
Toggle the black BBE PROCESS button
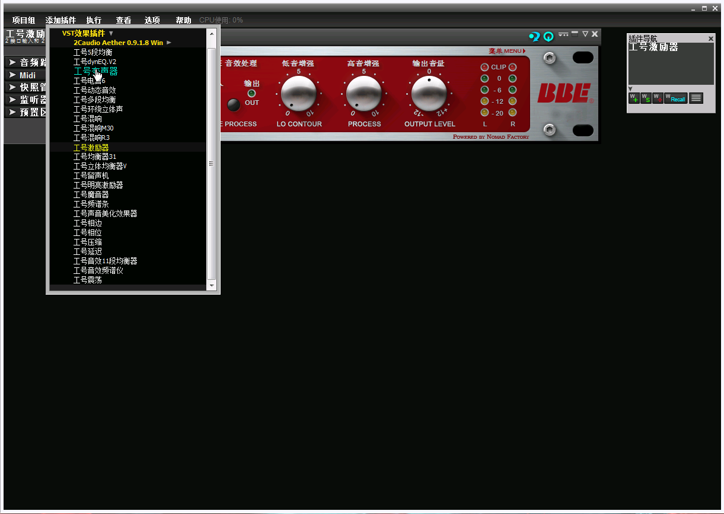click(234, 105)
